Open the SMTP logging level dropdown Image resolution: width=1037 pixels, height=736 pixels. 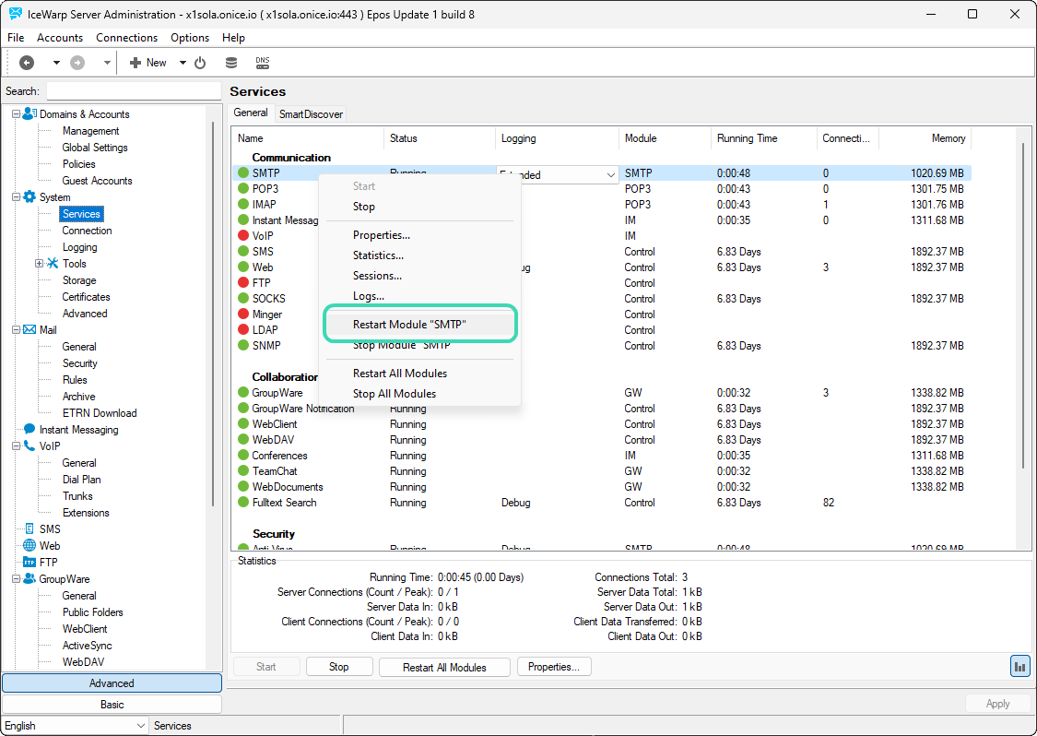(610, 174)
